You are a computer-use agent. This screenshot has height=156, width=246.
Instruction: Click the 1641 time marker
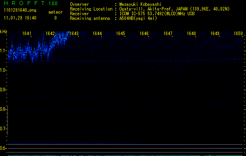click(x=27, y=34)
